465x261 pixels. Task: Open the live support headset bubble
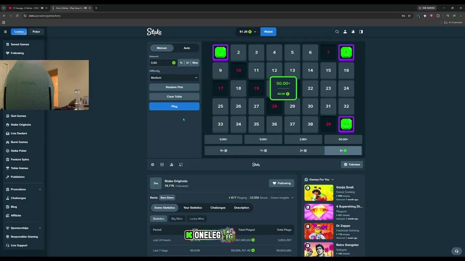pos(457,251)
